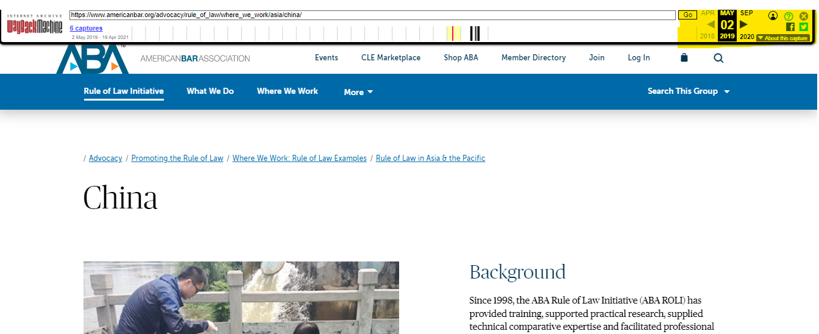Open Member Directory link
Image resolution: width=819 pixels, height=334 pixels.
click(533, 57)
